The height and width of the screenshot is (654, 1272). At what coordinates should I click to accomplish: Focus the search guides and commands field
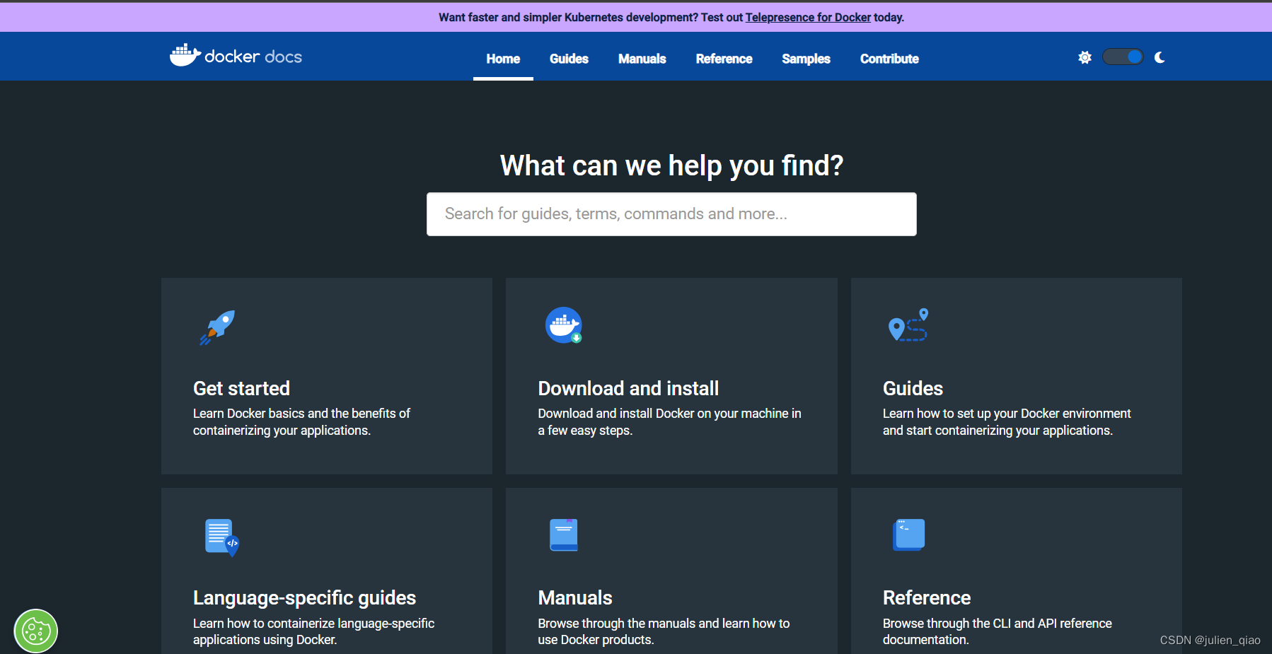tap(671, 214)
